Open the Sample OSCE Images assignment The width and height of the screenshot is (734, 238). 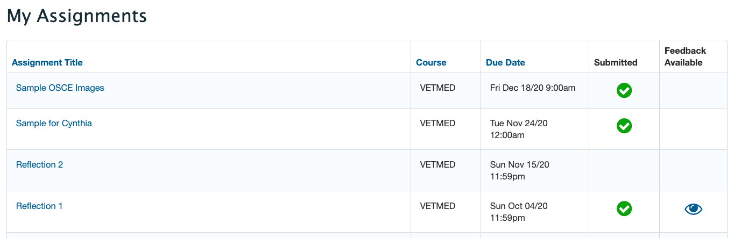point(60,88)
